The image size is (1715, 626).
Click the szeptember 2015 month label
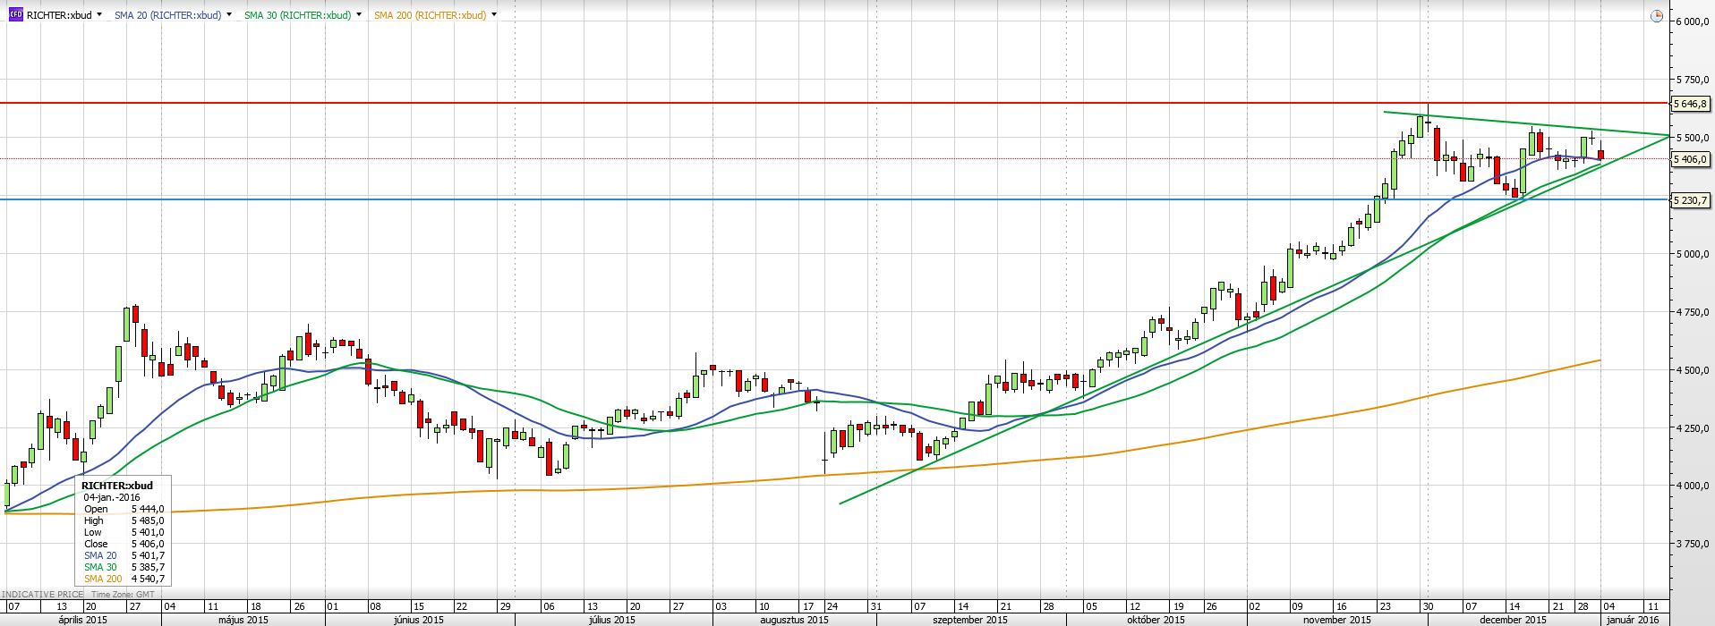pos(970,620)
